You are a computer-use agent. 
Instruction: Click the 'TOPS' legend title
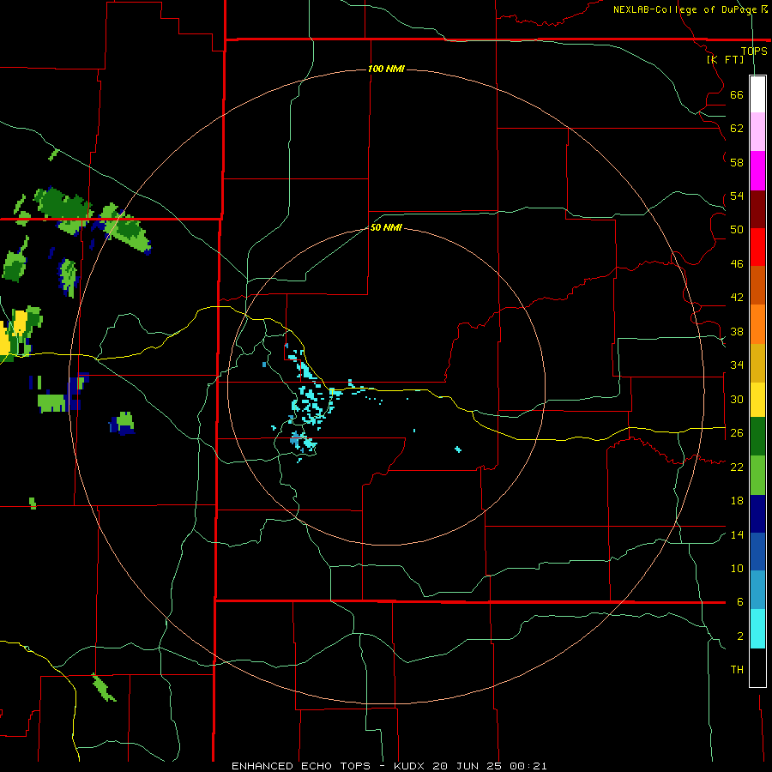click(x=754, y=51)
